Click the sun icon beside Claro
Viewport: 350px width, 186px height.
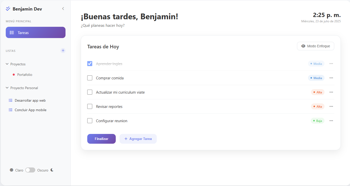11,170
